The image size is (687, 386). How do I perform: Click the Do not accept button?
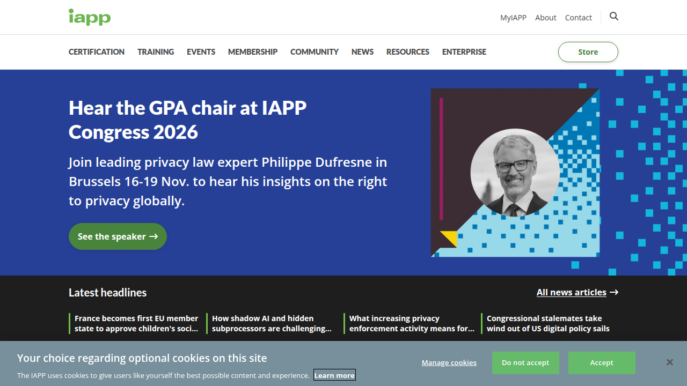pyautogui.click(x=525, y=363)
